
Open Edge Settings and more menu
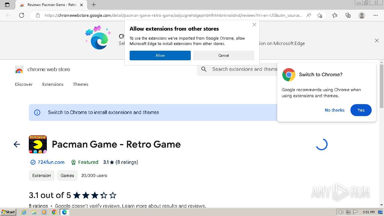[x=376, y=15]
